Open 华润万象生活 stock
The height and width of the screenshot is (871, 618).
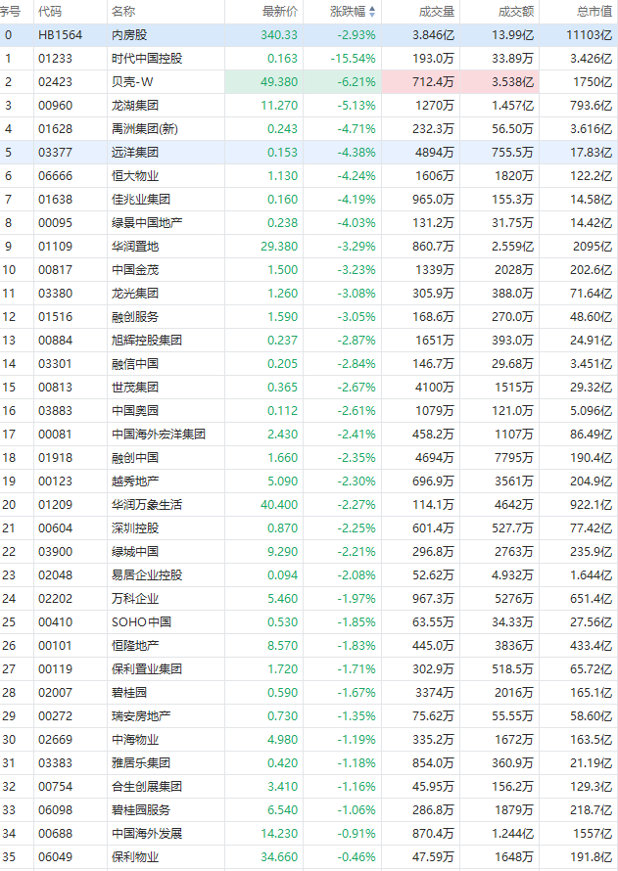(x=147, y=504)
